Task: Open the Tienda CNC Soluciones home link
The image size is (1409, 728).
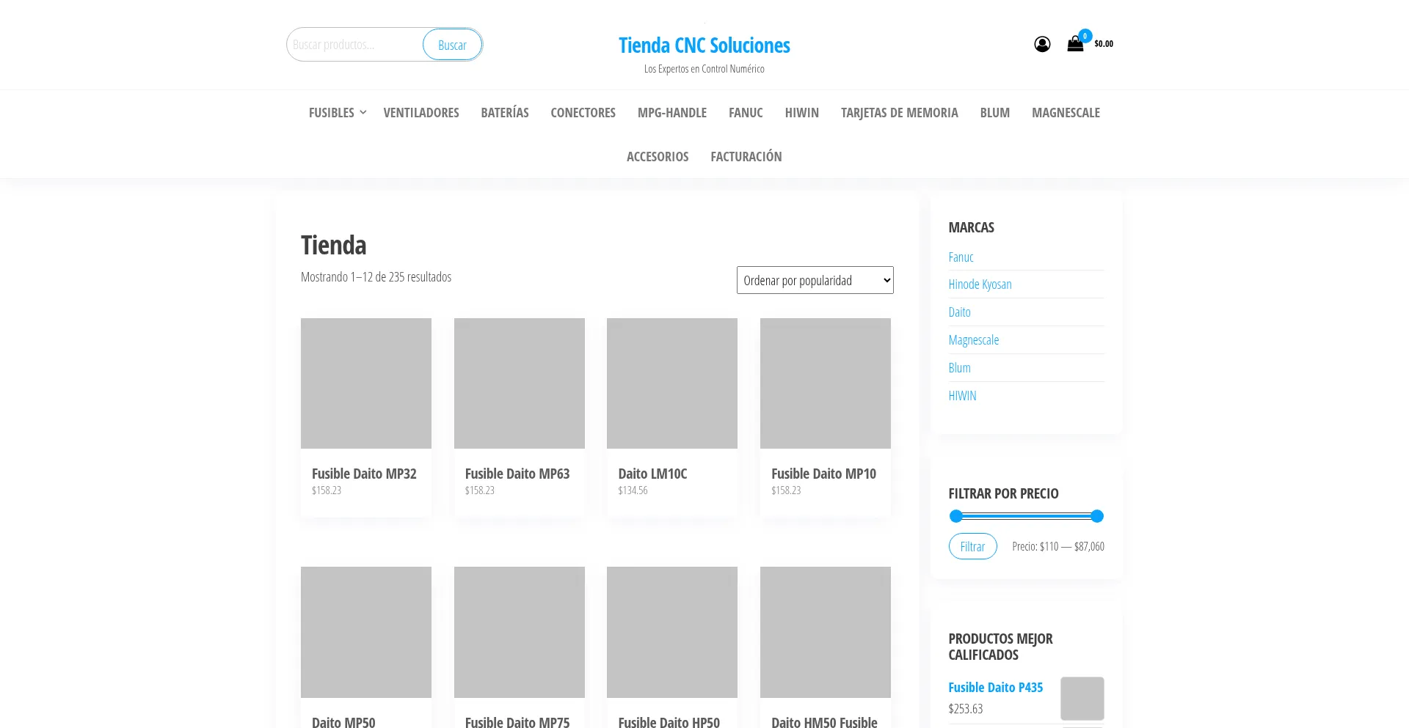Action: tap(704, 45)
